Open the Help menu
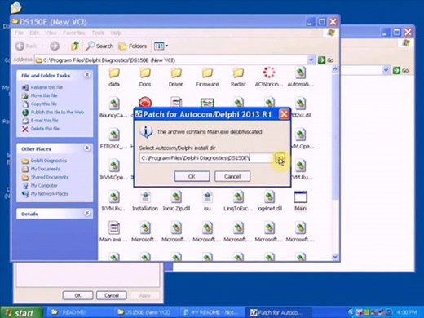The width and height of the screenshot is (424, 318). pos(116,33)
